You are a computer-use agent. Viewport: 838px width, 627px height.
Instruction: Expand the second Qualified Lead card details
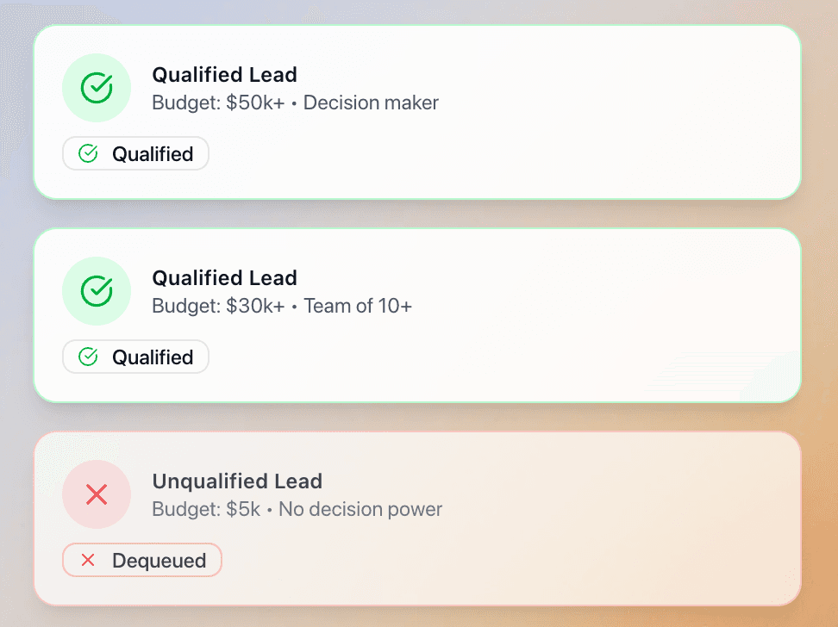point(417,314)
